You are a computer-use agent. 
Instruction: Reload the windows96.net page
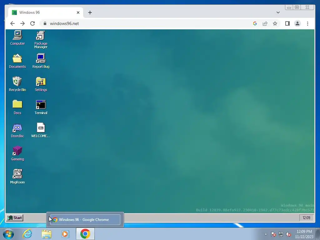point(32,23)
